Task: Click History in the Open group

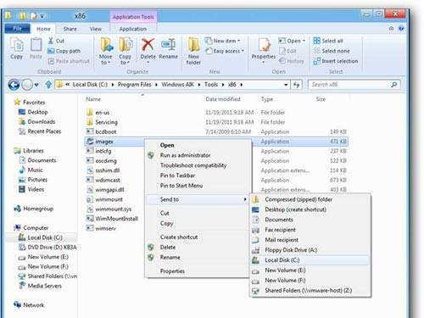Action: [292, 61]
